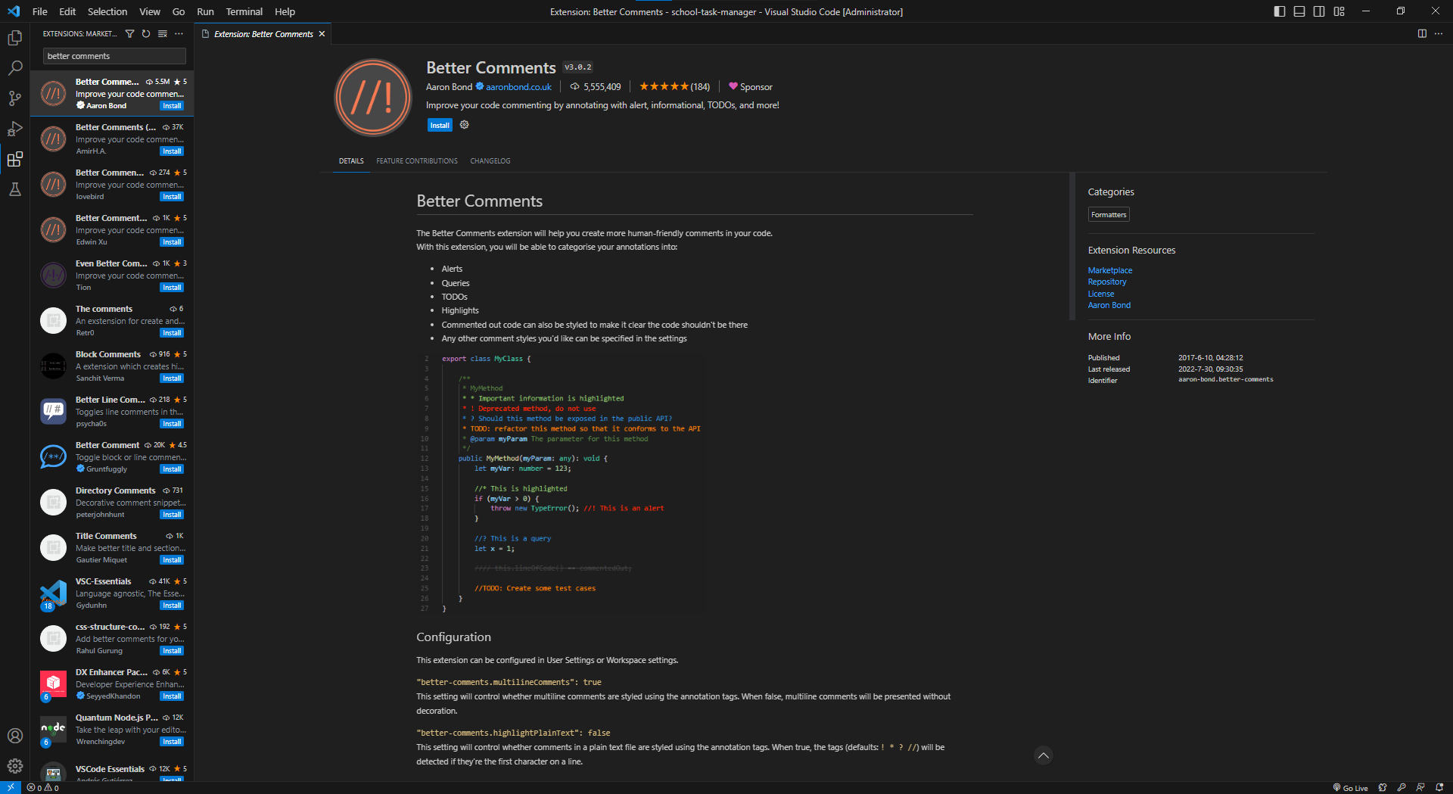The image size is (1453, 794).
Task: Select Directory Comments extension in list
Action: click(112, 503)
